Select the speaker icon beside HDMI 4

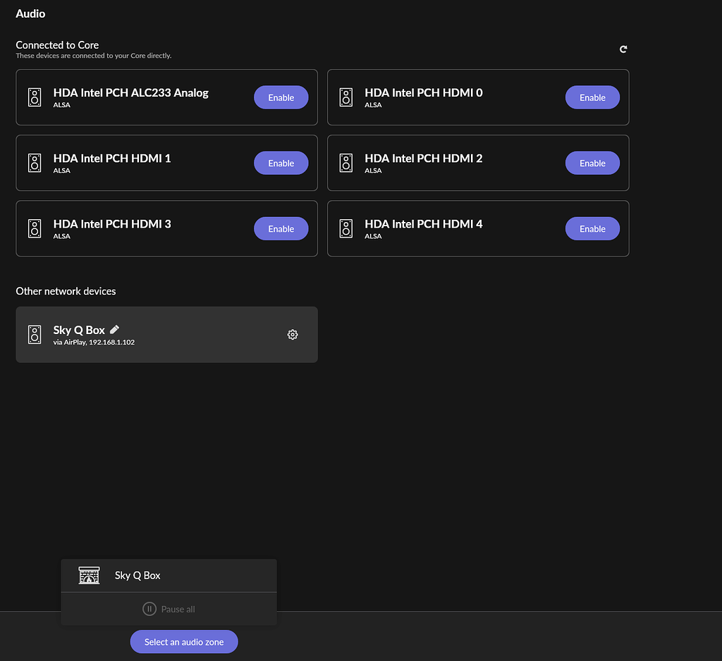point(345,228)
